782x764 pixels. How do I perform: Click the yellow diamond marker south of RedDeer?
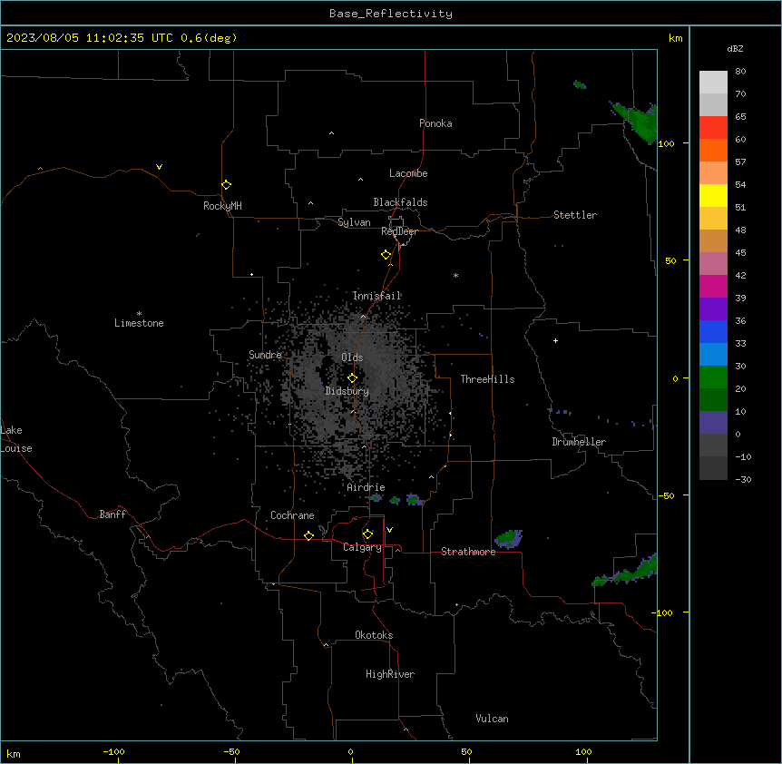click(386, 255)
